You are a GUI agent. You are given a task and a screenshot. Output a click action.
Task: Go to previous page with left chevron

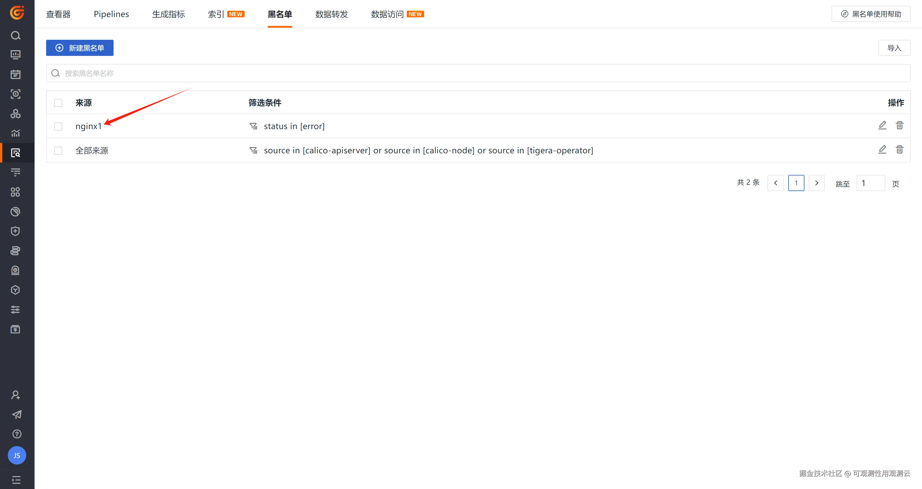(775, 183)
